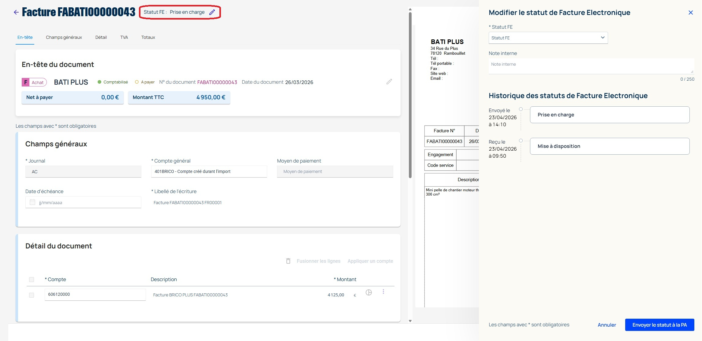
Task: Click Fusionner les lignes
Action: click(x=318, y=261)
